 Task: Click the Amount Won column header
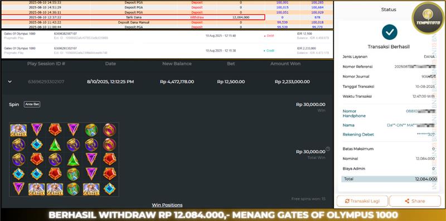coord(285,64)
